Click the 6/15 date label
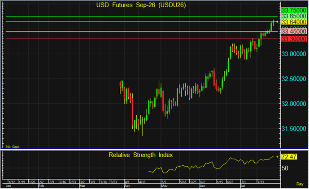 220,182
